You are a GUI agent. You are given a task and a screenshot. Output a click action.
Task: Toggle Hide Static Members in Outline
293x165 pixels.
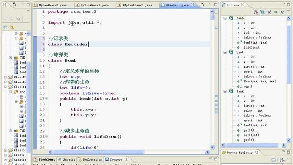(x=269, y=12)
